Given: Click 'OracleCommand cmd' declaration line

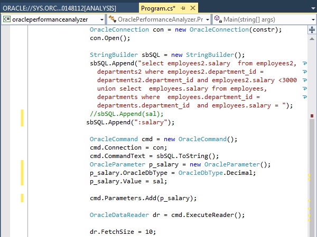Looking at the screenshot, I should pyautogui.click(x=163, y=139).
